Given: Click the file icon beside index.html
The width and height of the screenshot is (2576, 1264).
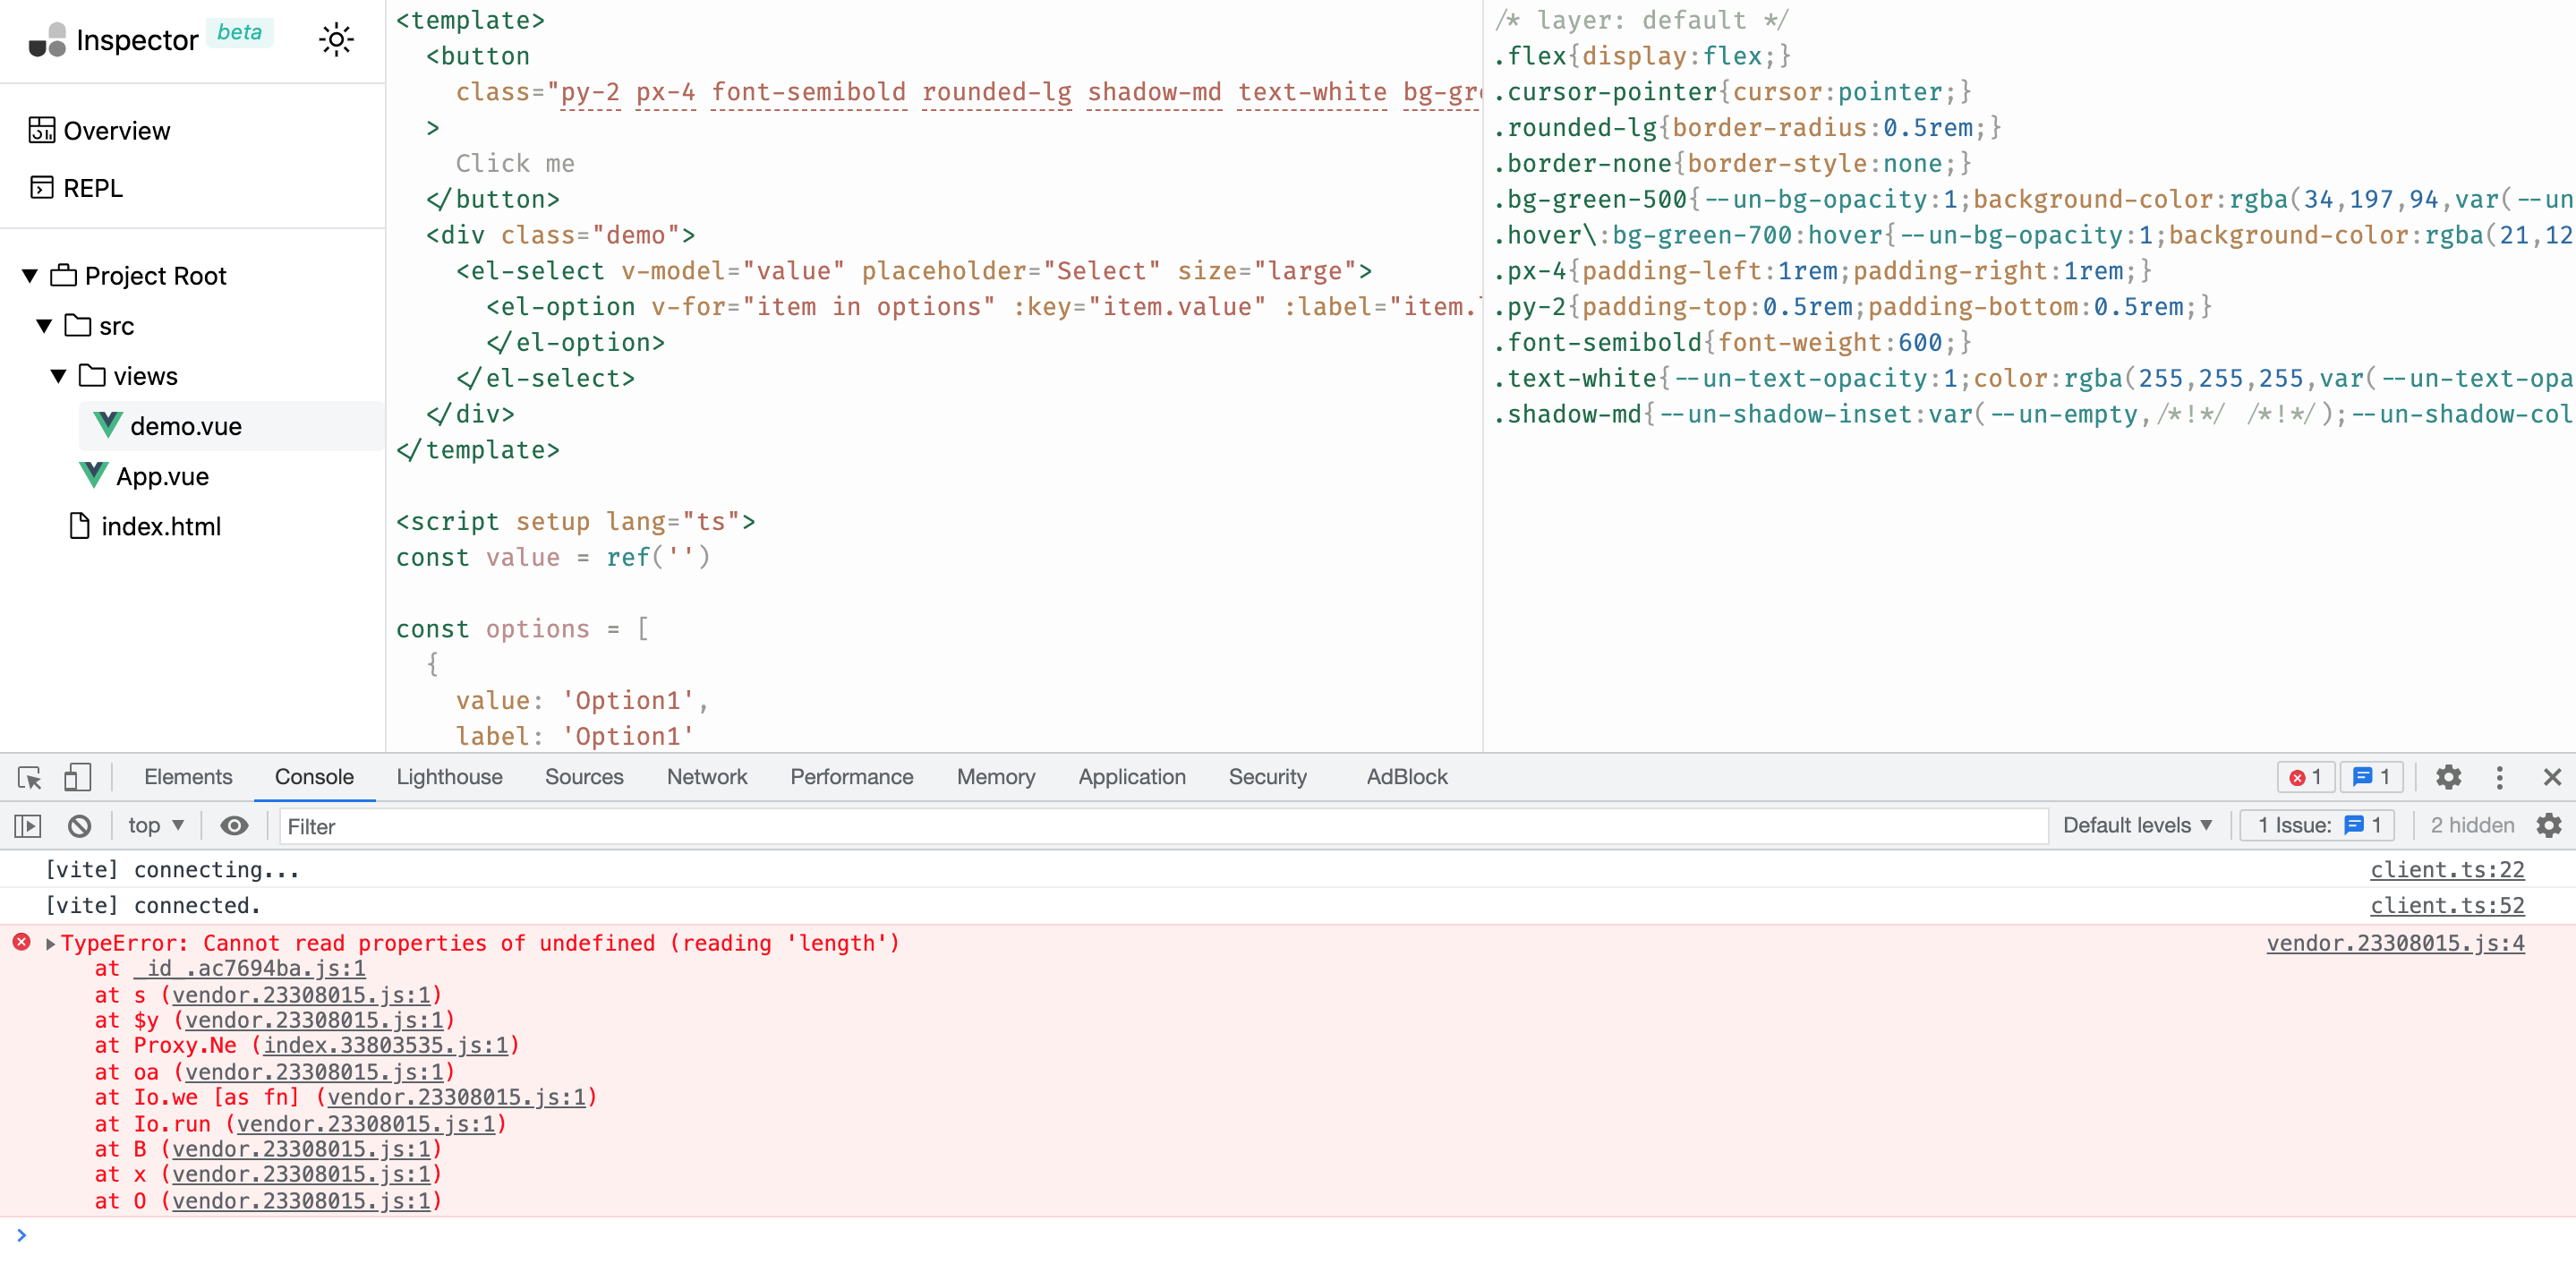Looking at the screenshot, I should 79,525.
